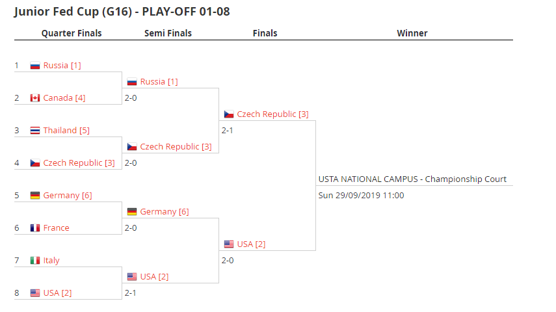Click USTA NATIONAL CAMPUS Championship Court text
556x312 pixels.
(412, 179)
